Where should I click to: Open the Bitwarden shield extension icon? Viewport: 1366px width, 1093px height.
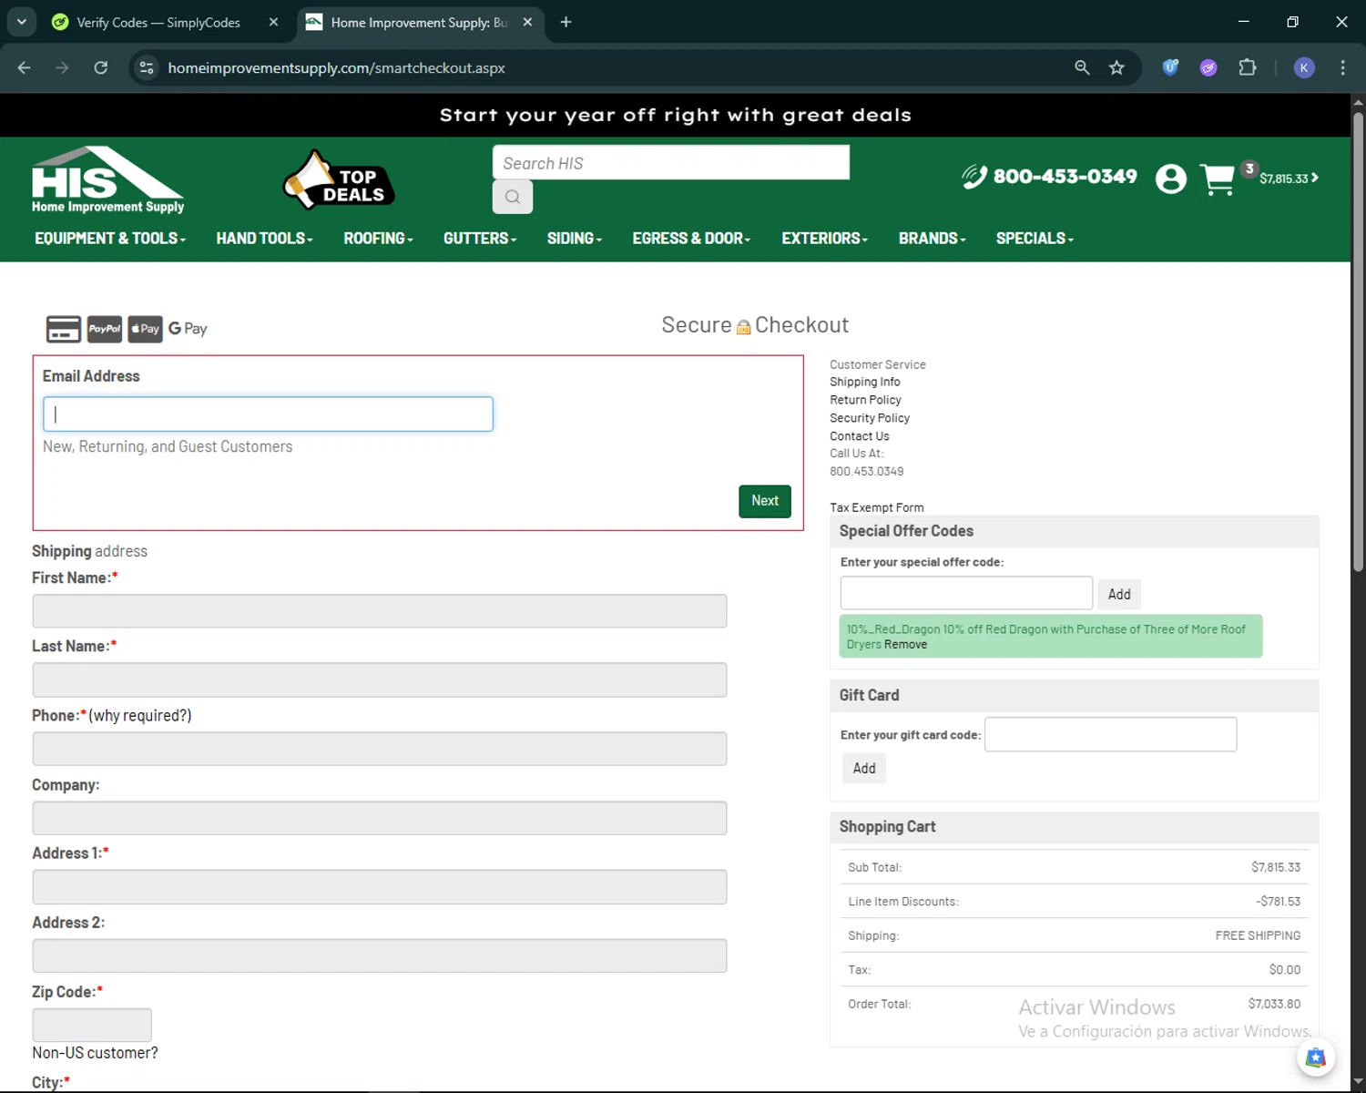click(1171, 67)
